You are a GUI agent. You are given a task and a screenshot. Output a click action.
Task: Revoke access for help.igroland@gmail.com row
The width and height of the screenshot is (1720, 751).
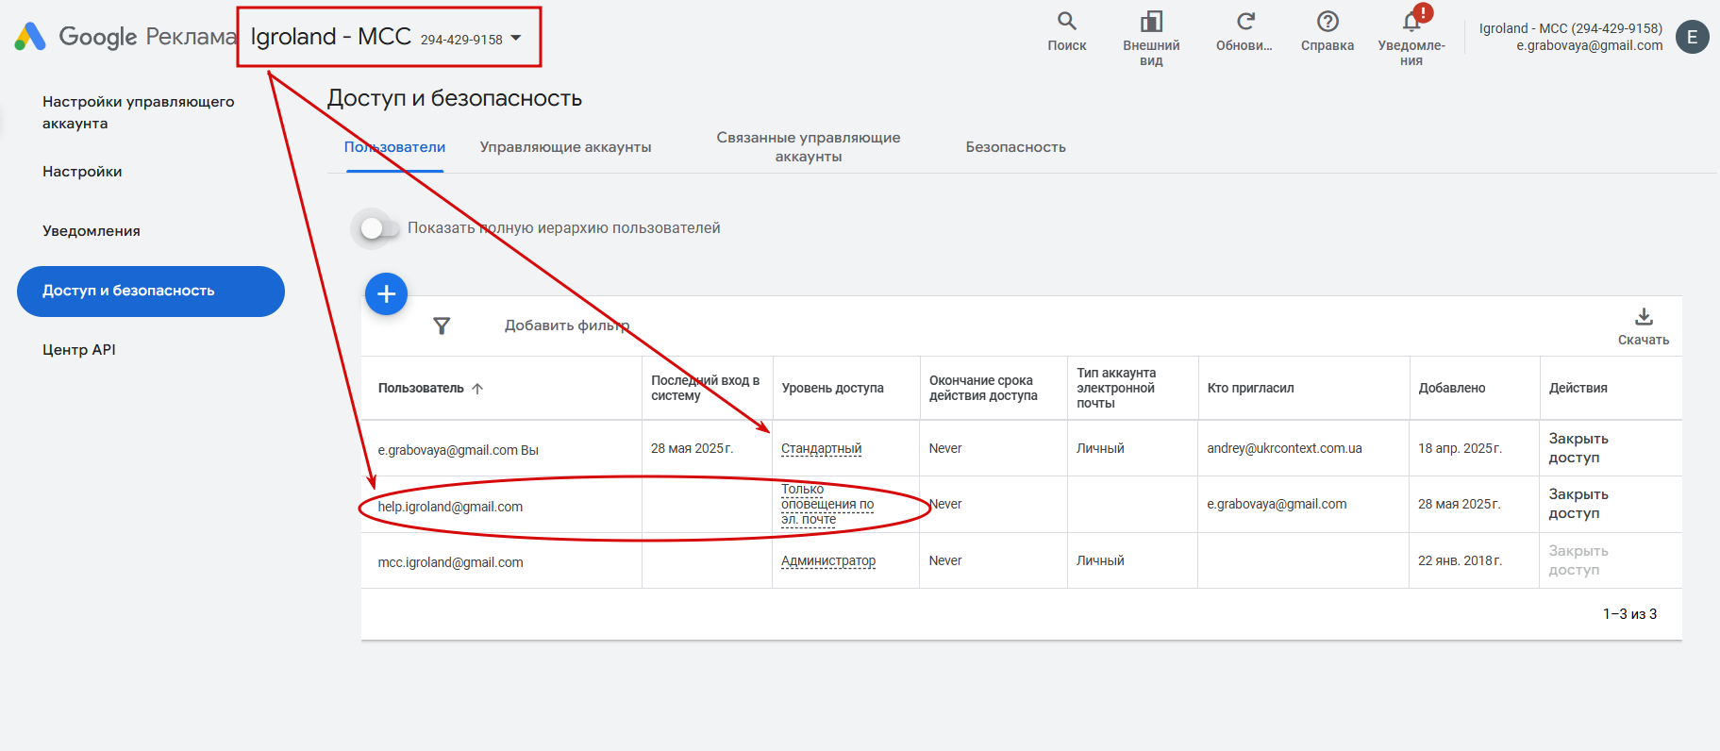click(1578, 504)
